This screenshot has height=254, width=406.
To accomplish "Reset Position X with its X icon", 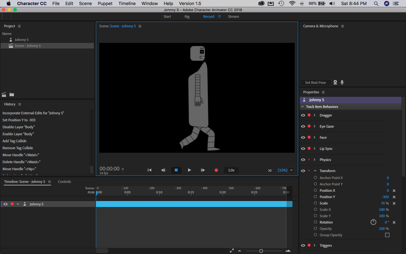I will (394, 190).
